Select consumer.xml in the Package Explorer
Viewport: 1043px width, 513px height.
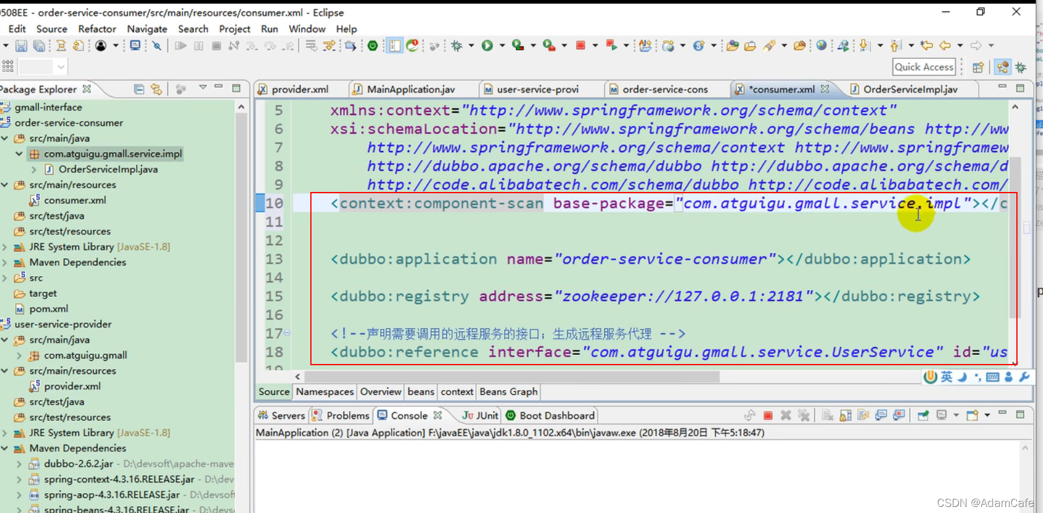tap(75, 200)
